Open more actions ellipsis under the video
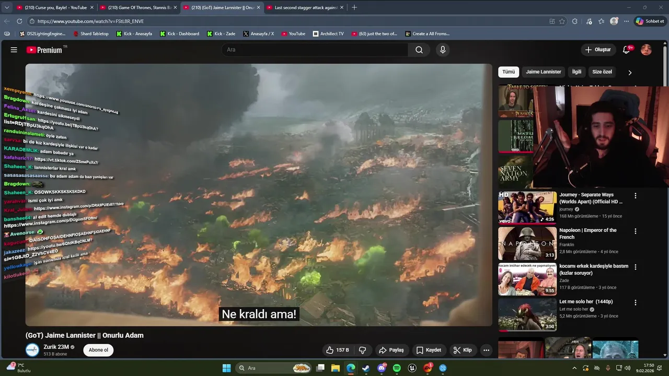 [x=486, y=350]
